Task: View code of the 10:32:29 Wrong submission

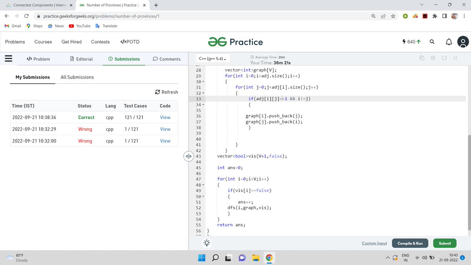Action: pyautogui.click(x=165, y=129)
